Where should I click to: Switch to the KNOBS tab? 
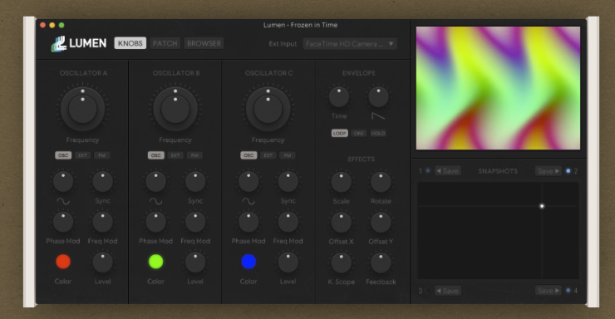pyautogui.click(x=130, y=43)
